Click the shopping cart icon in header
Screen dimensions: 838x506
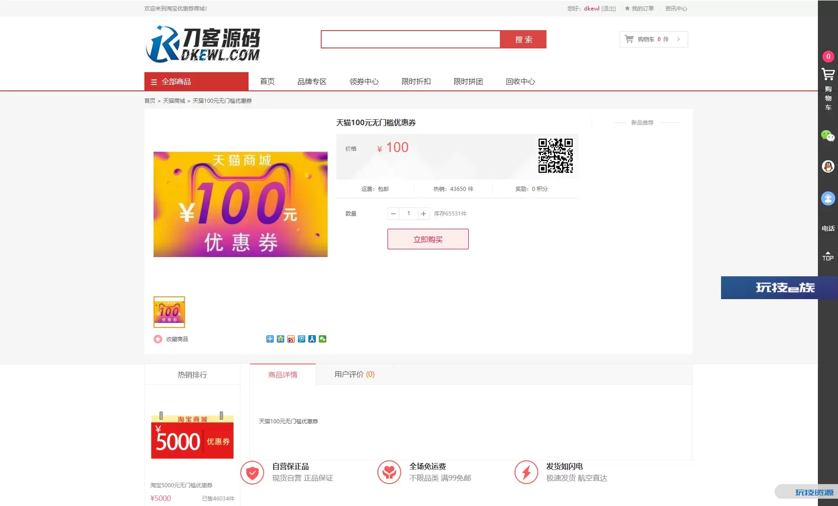[x=629, y=39]
